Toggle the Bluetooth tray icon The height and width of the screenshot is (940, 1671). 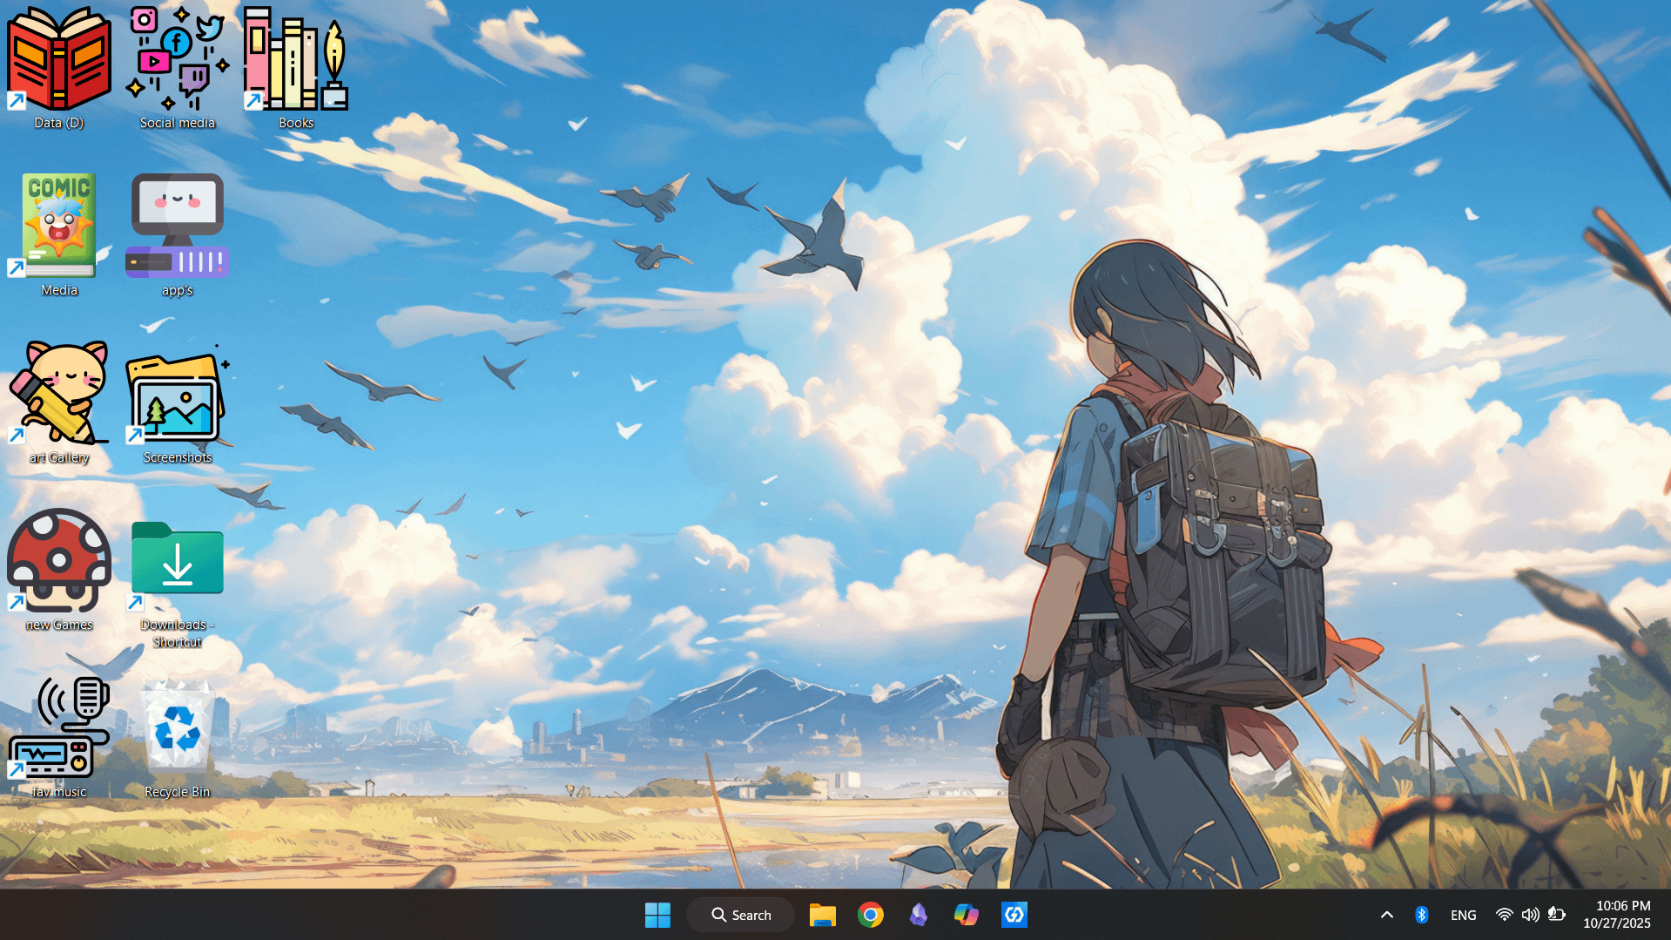coord(1421,915)
